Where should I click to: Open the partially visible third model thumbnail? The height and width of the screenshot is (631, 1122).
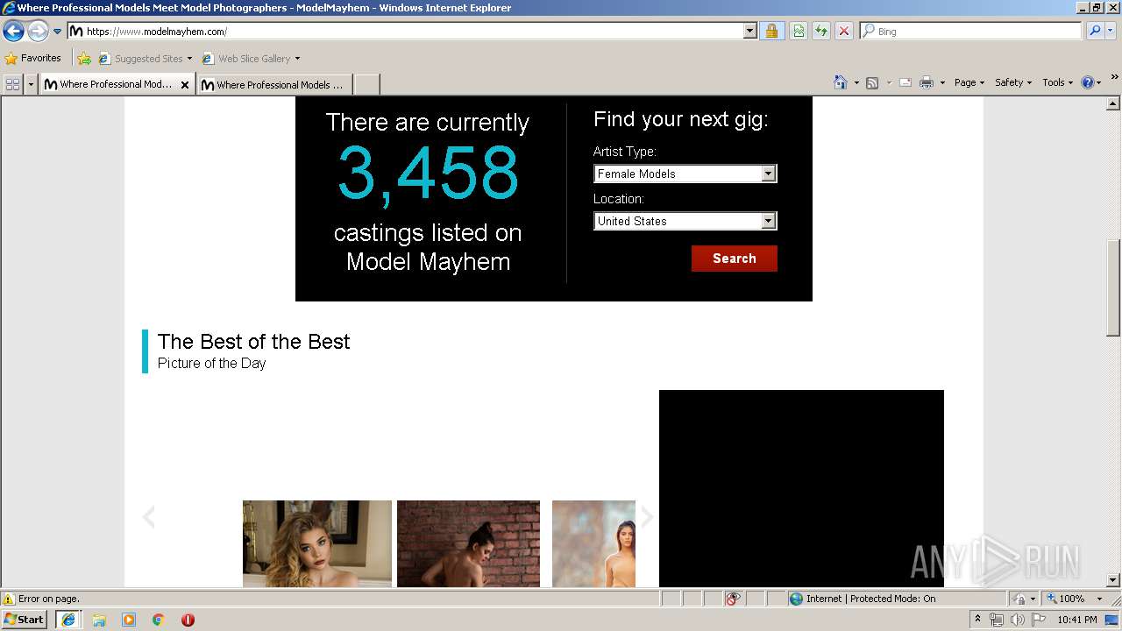point(593,543)
